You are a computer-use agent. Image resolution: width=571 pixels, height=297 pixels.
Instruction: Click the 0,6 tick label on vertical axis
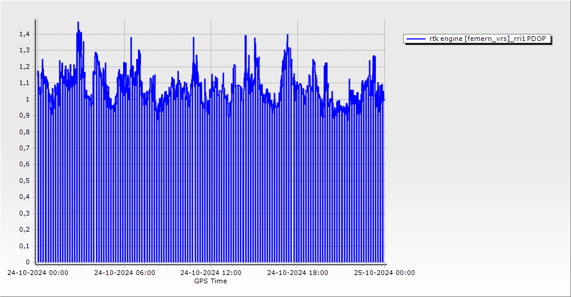pos(23,165)
